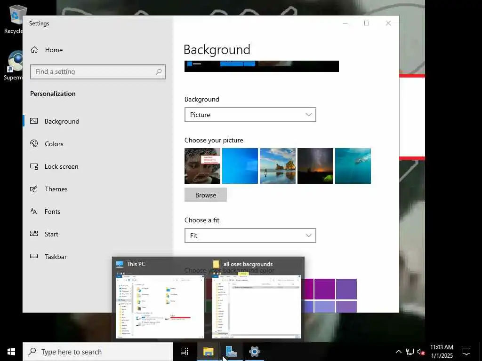Click the Type here to search box
This screenshot has width=482, height=361.
98,352
